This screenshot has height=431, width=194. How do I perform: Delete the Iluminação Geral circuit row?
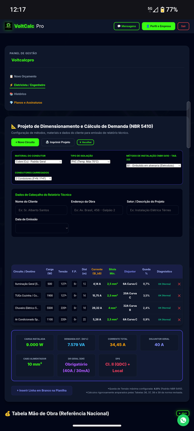tap(179, 284)
